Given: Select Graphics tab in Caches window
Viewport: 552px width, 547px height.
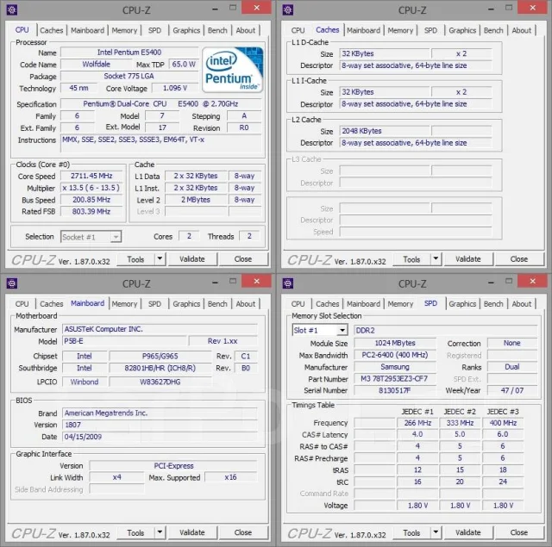Looking at the screenshot, I should click(462, 30).
